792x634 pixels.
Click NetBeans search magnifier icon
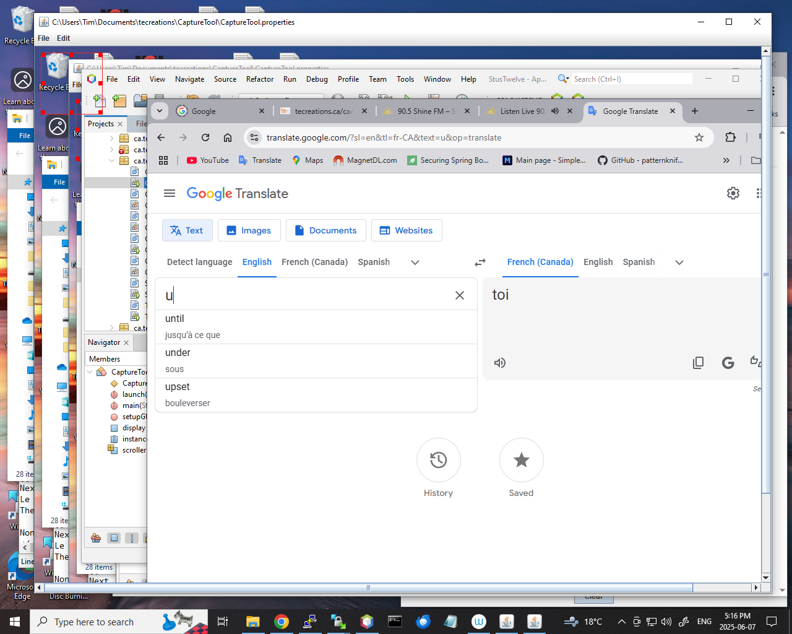coord(563,79)
